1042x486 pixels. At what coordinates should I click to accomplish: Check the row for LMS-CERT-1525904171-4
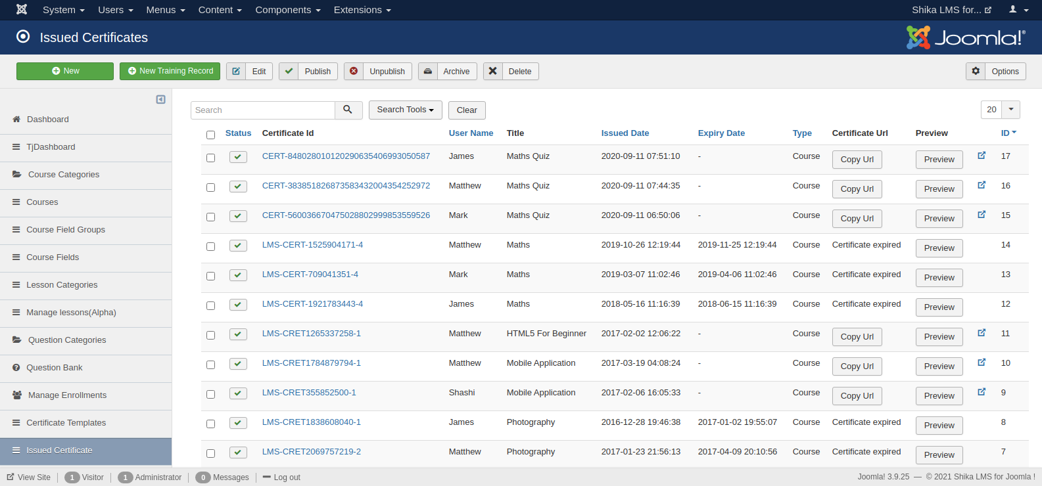(x=210, y=246)
